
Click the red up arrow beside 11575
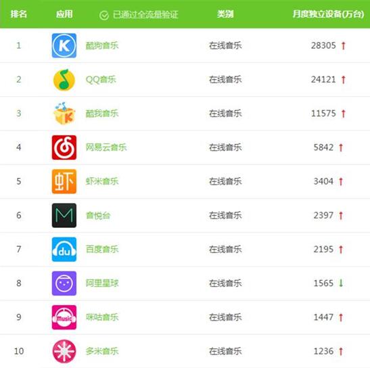point(344,114)
